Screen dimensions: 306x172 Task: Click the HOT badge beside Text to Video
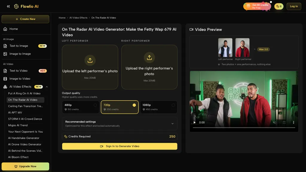[x=42, y=71]
